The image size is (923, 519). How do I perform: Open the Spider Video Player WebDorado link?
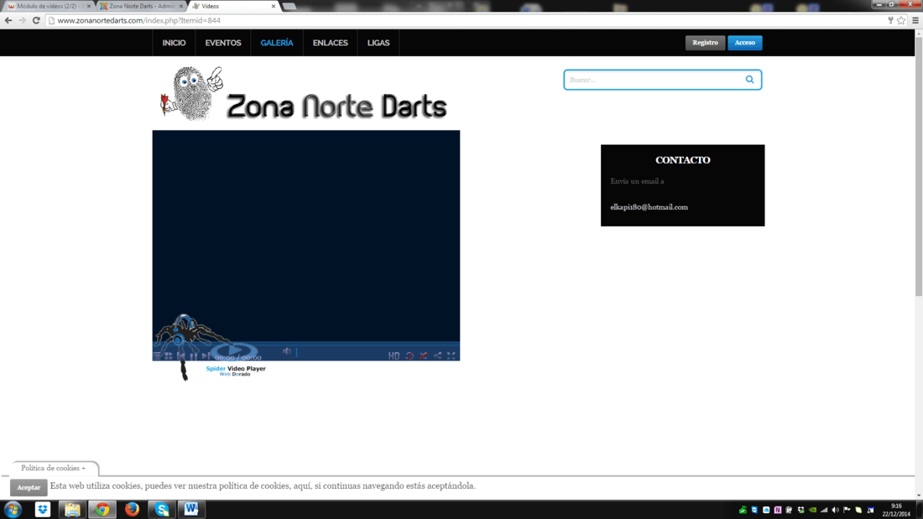[x=236, y=371]
